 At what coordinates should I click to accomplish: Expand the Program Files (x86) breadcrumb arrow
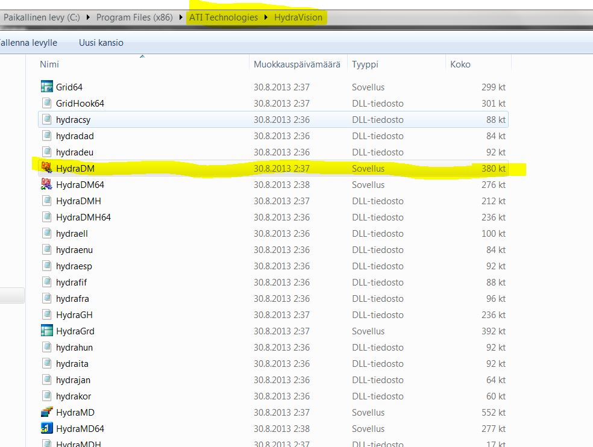click(x=181, y=17)
